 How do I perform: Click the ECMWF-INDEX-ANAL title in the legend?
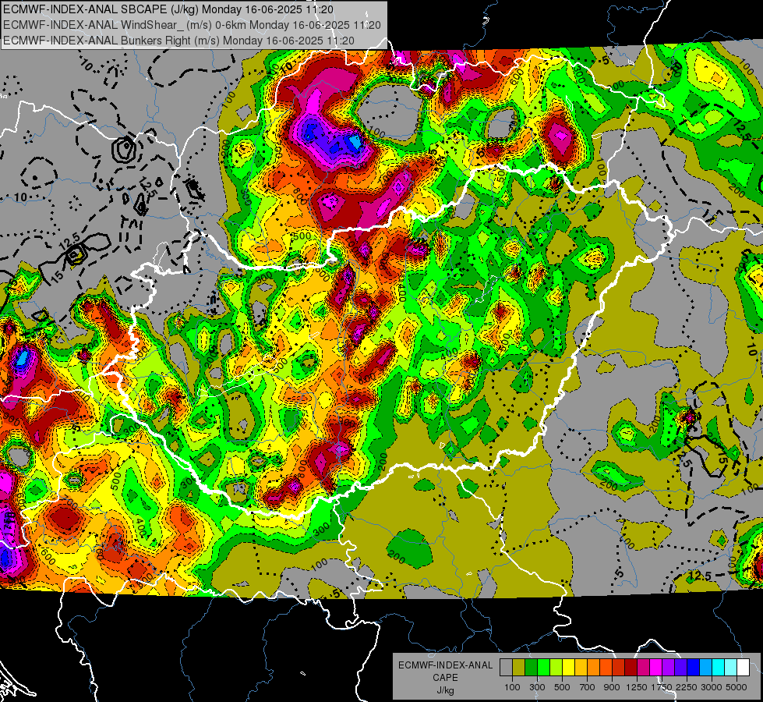446,665
